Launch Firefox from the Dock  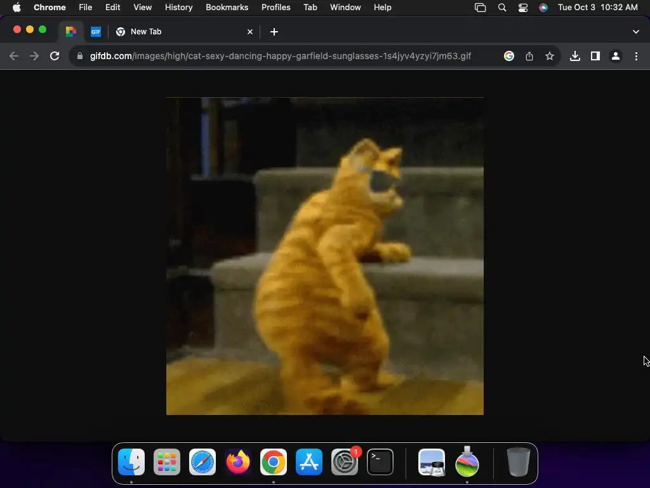point(238,462)
